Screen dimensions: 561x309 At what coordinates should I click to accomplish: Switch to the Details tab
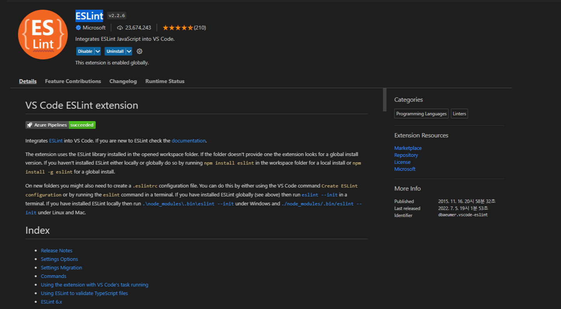point(28,81)
